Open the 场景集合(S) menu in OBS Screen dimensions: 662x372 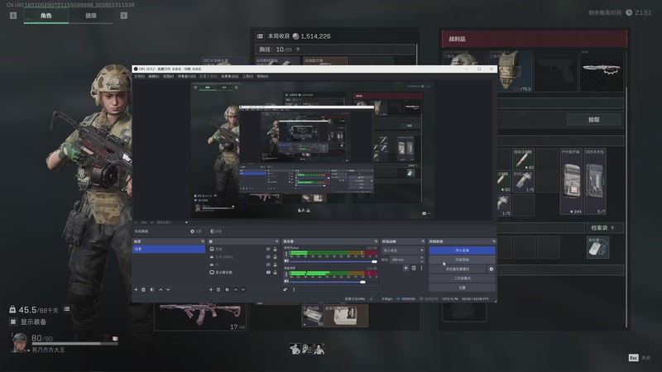coord(230,76)
